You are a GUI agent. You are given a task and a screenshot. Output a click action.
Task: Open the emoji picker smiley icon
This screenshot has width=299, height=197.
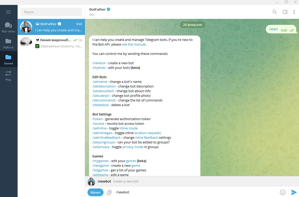click(x=283, y=192)
